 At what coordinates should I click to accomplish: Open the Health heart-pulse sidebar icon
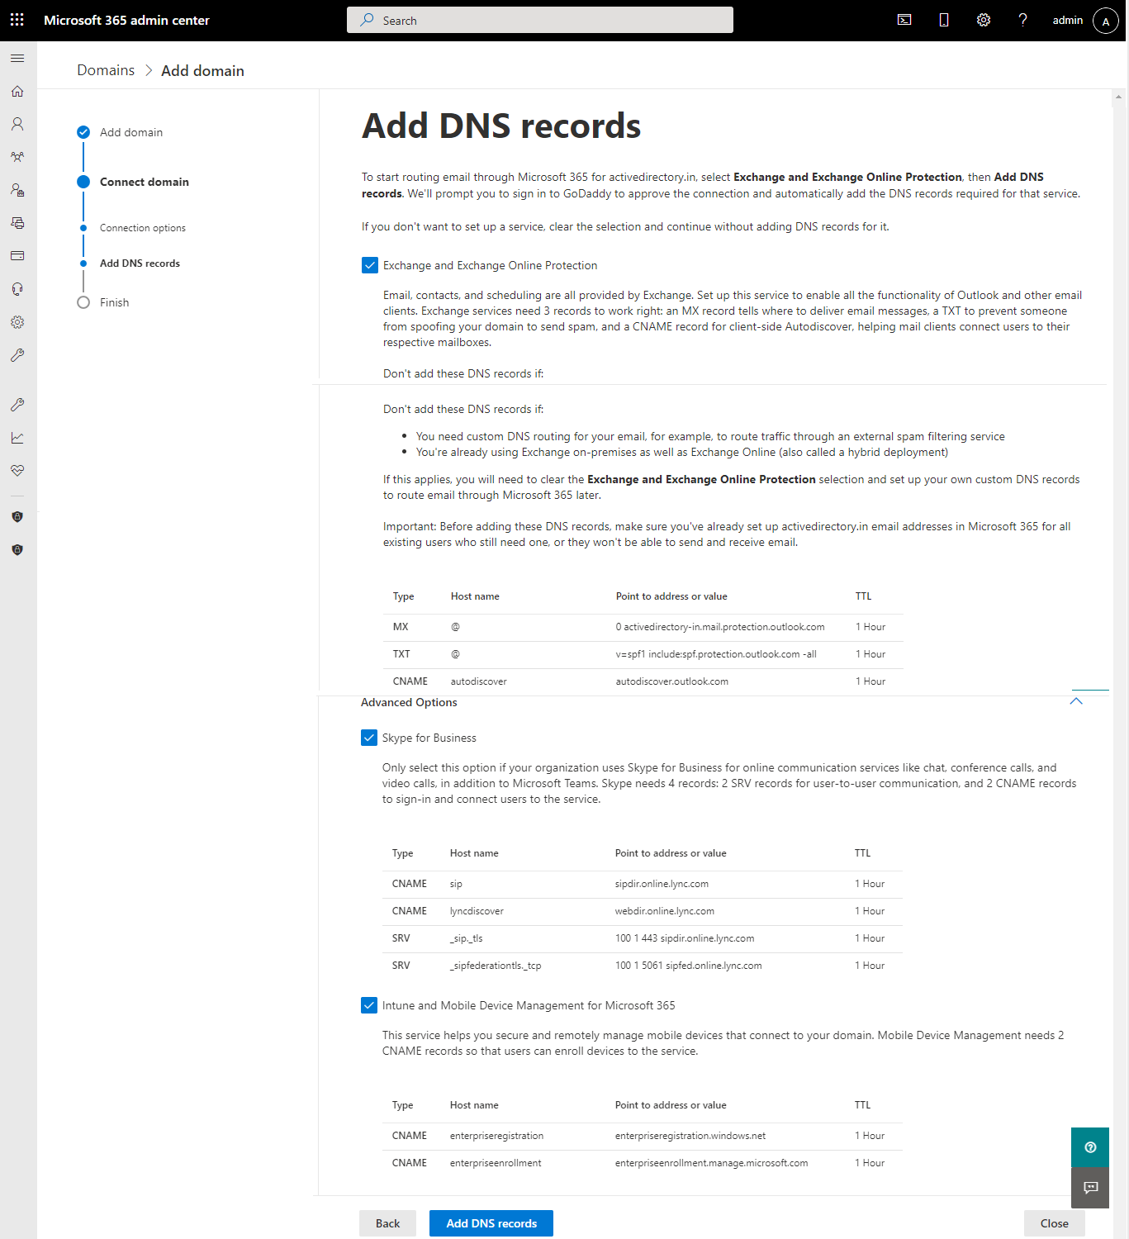tap(17, 471)
